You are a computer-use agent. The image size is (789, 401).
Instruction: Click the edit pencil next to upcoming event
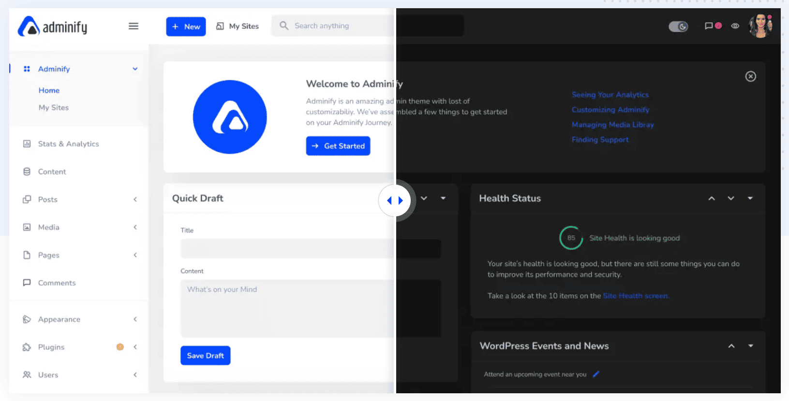click(596, 374)
